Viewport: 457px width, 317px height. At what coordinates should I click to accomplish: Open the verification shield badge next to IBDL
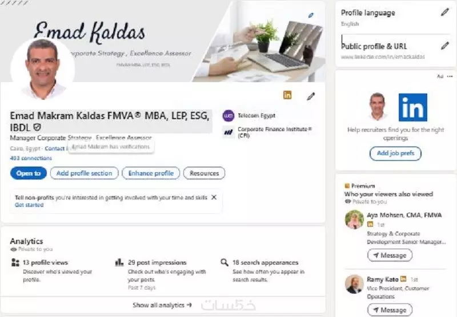[x=37, y=127]
